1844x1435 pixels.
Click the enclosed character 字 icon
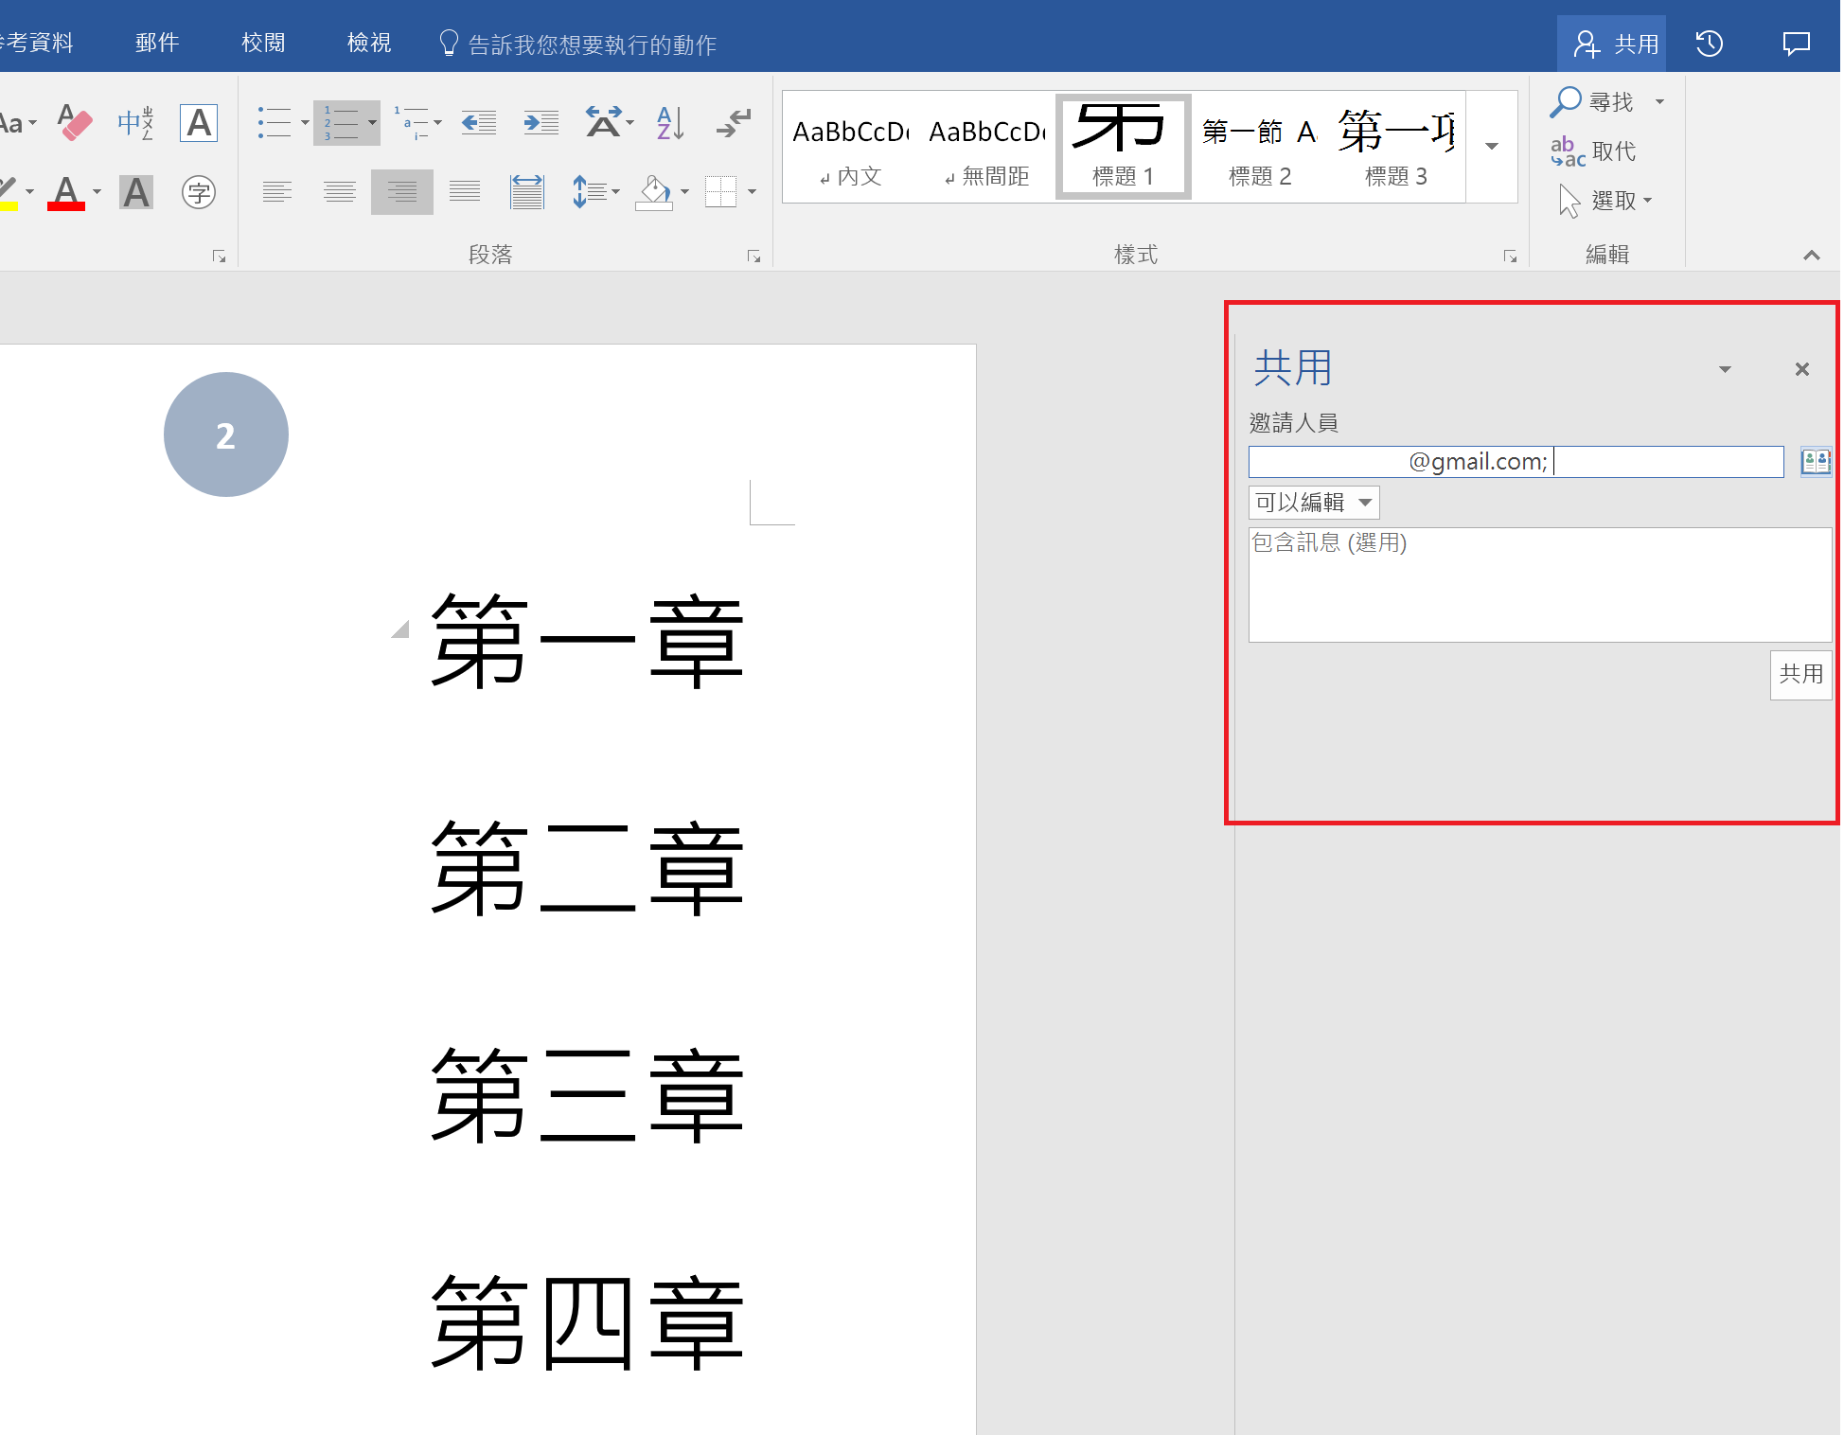coord(199,192)
